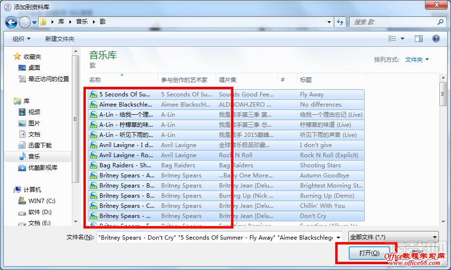The height and width of the screenshot is (270, 451).
Task: Open the address bar history dropdown
Action: point(329,22)
